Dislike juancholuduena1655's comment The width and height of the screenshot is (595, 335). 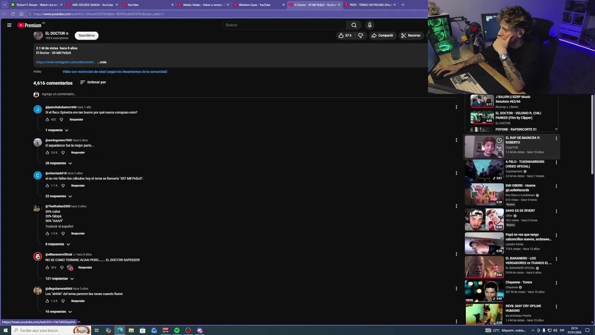(61, 120)
